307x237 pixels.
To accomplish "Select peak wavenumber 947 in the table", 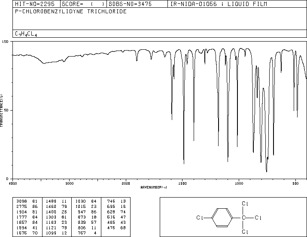I will click(x=82, y=212).
